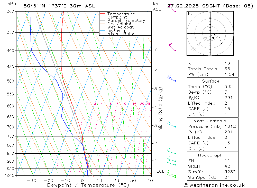Click the CAPE (J) label under Surface
The height and width of the screenshot is (188, 257).
198,109
